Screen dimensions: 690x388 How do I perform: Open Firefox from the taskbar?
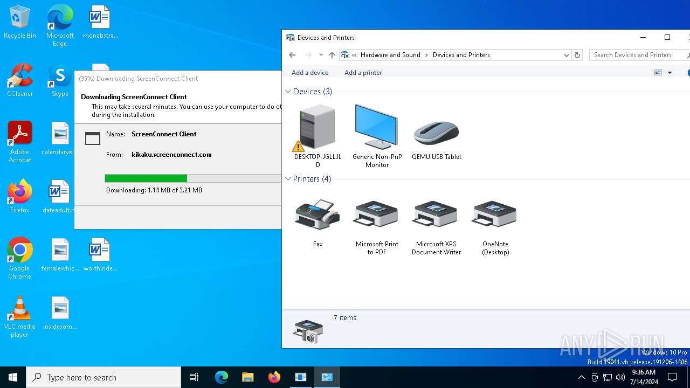pyautogui.click(x=274, y=377)
